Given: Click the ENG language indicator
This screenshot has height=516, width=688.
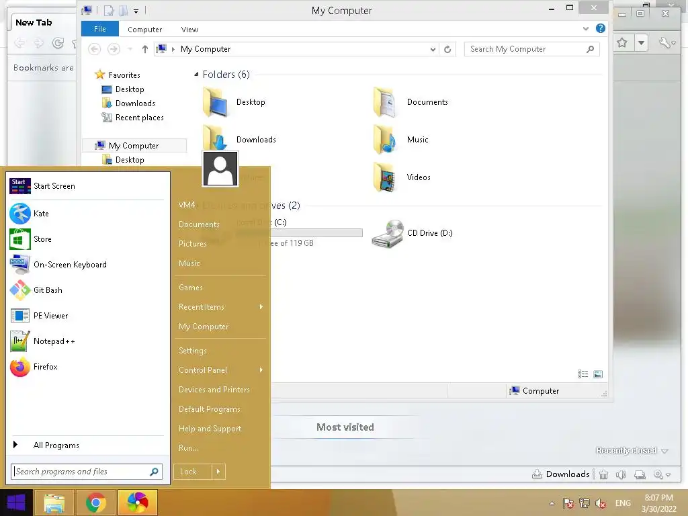Looking at the screenshot, I should click(x=623, y=503).
